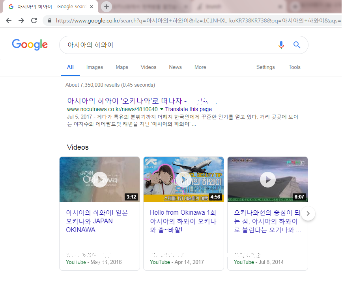Play the 3:12 Japan Okinawa video thumbnail
This screenshot has width=342, height=297.
(100, 179)
